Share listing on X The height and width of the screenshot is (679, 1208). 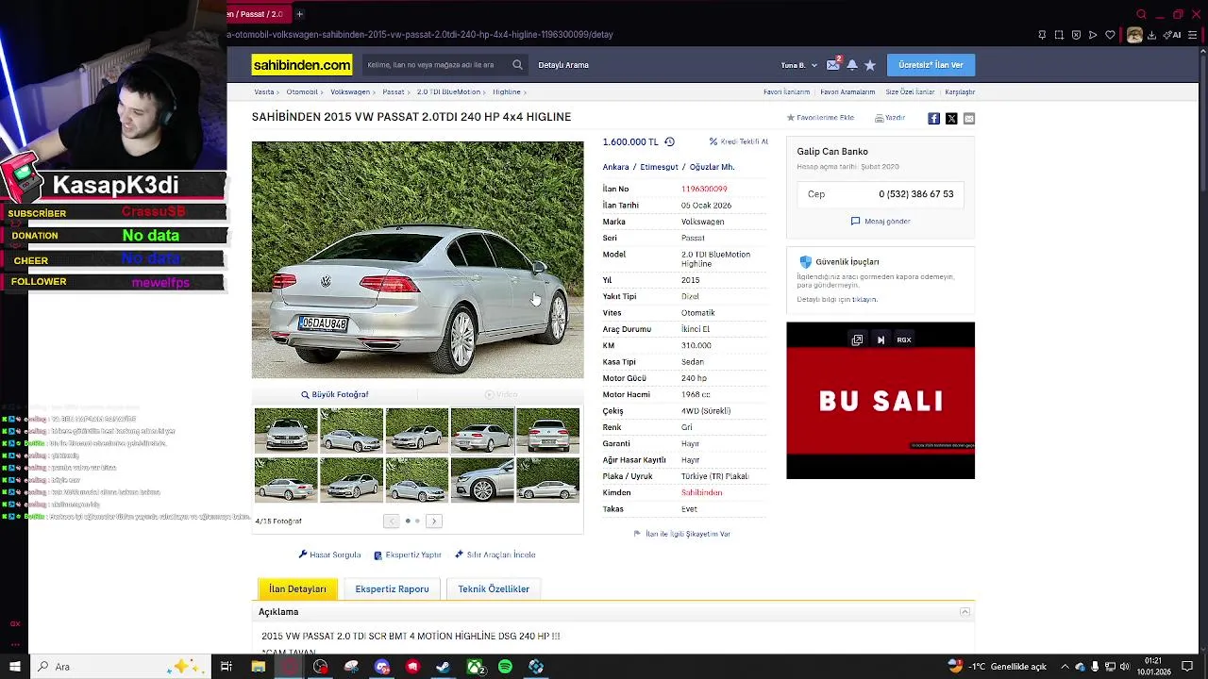pos(951,118)
